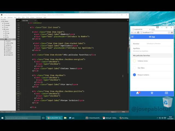This screenshot has width=175, height=131.
Task: Open the browser's menu icon
Action: (x=171, y=32)
